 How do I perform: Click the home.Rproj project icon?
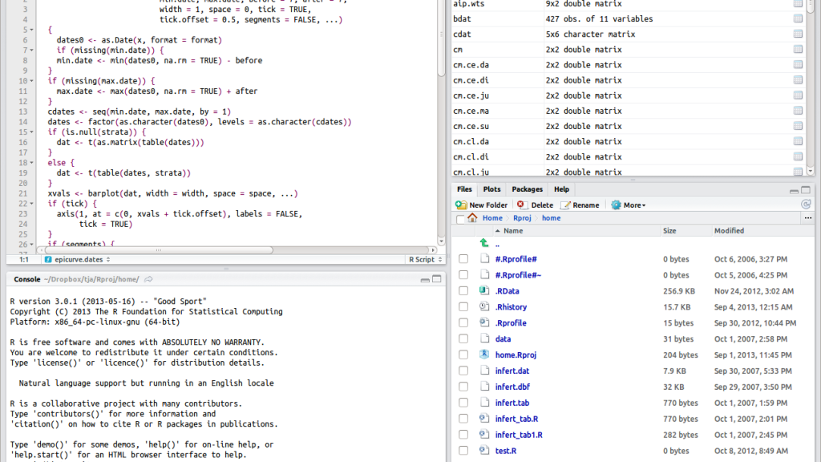[x=484, y=355]
